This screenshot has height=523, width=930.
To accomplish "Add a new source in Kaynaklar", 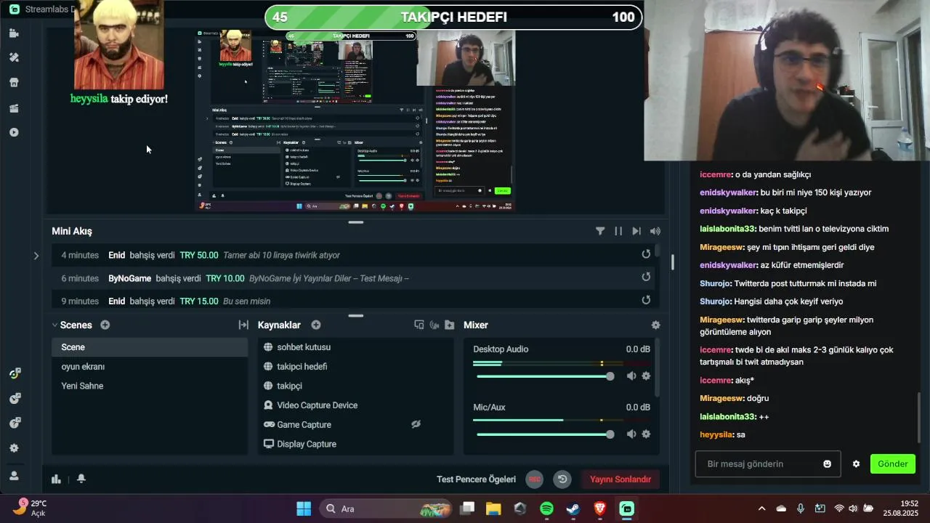I will click(316, 325).
